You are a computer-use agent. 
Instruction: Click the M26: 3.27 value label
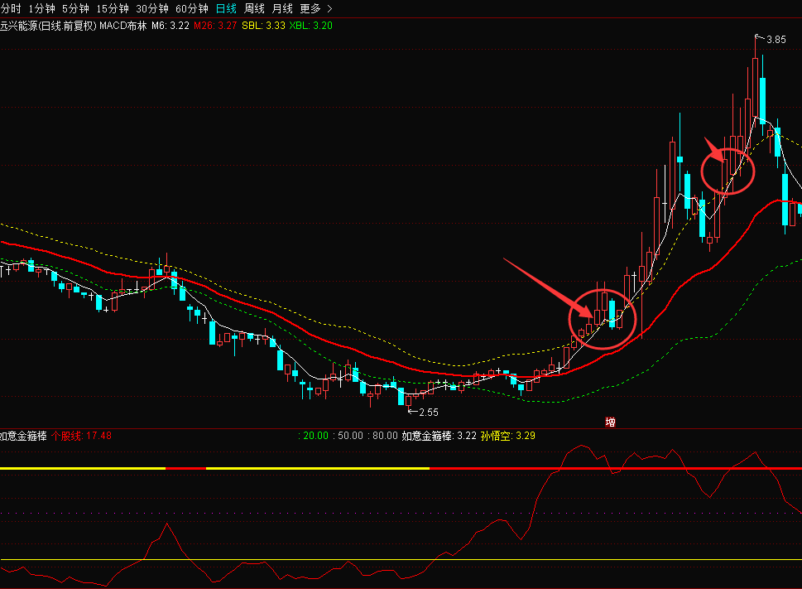point(215,26)
